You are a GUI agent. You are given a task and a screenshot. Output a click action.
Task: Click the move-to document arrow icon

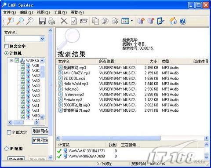(x=115, y=21)
